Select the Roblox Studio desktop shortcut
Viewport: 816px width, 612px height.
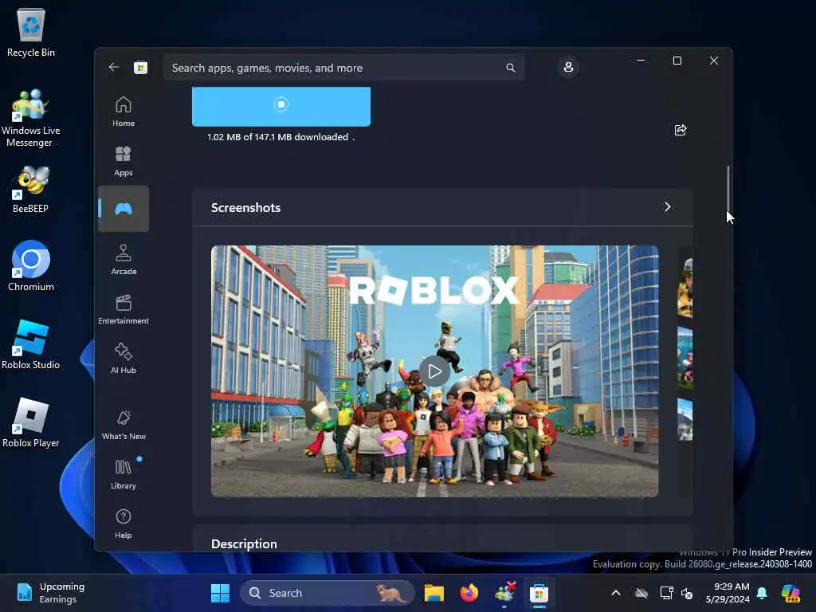point(31,344)
